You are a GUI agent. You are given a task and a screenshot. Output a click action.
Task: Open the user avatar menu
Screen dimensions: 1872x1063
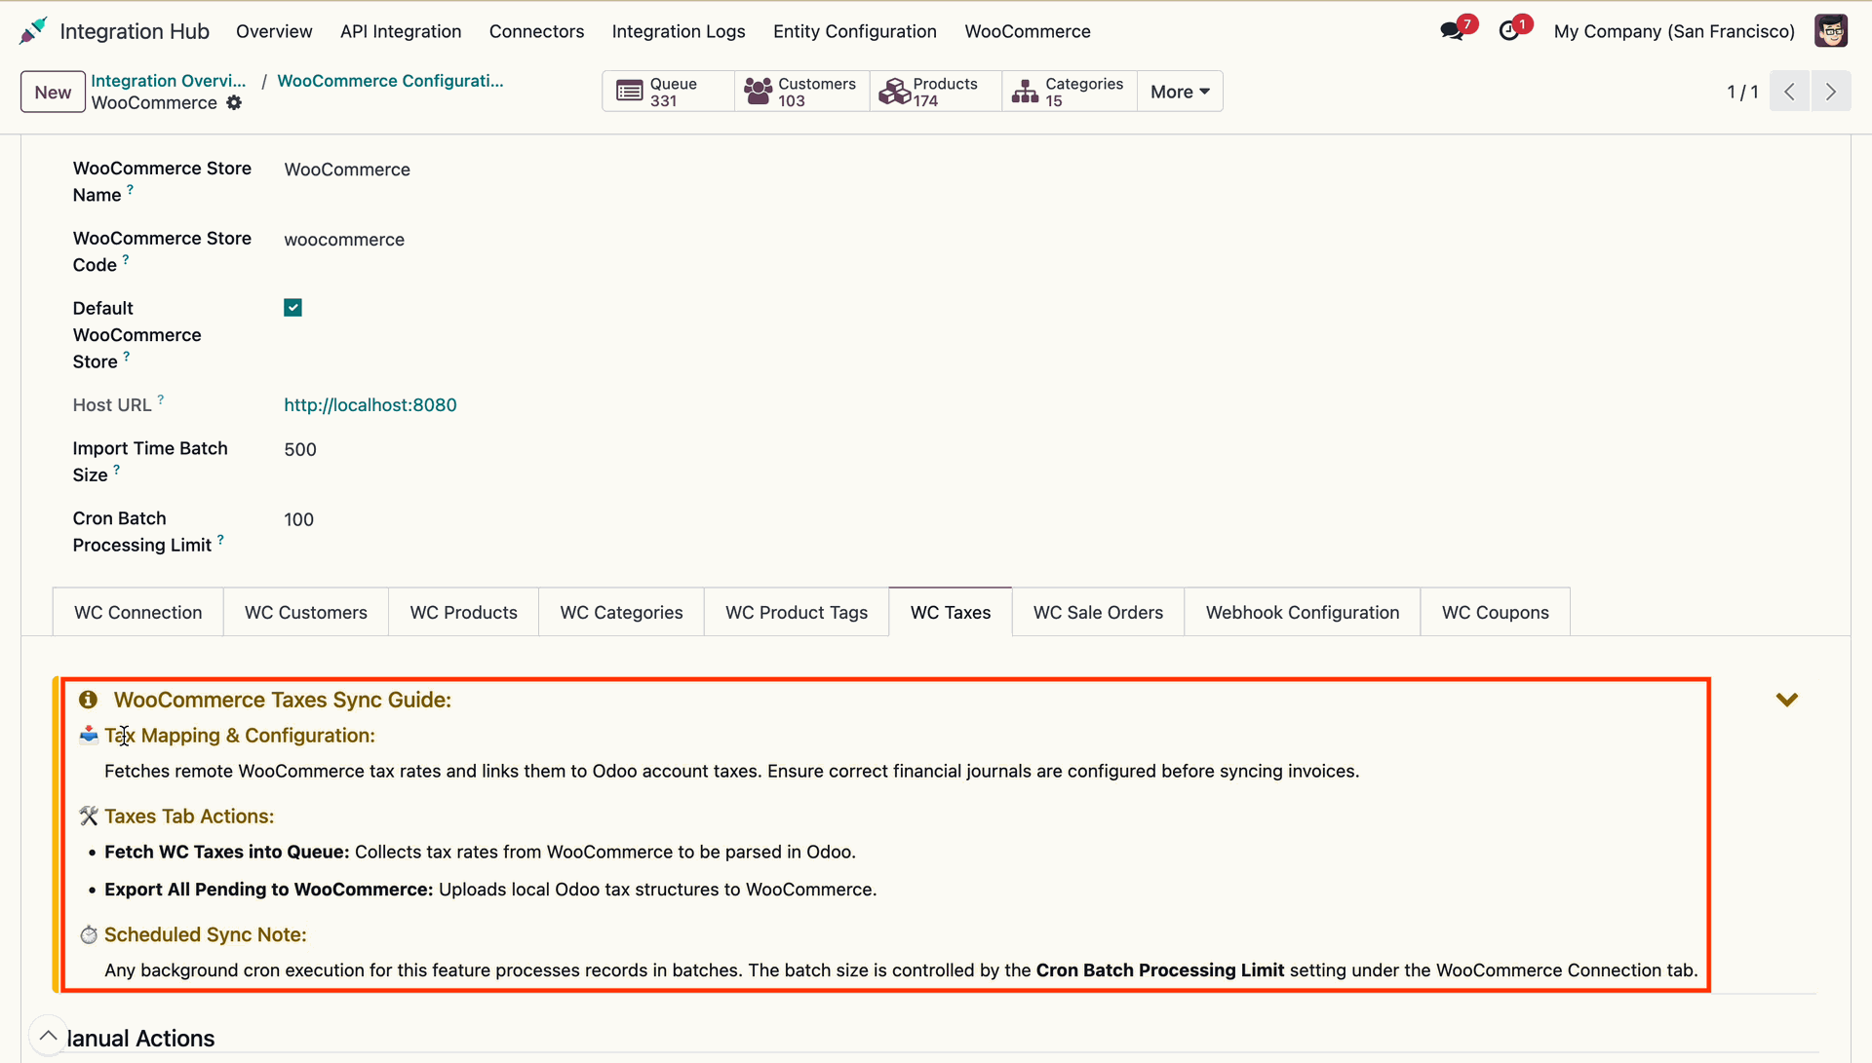click(x=1831, y=31)
